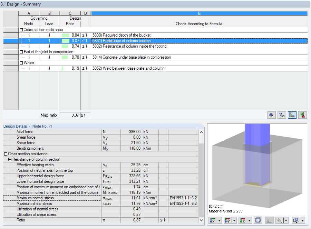Select check 5814 Concrete under base plate
Viewport: 311px width, 229px height.
[x=138, y=57]
